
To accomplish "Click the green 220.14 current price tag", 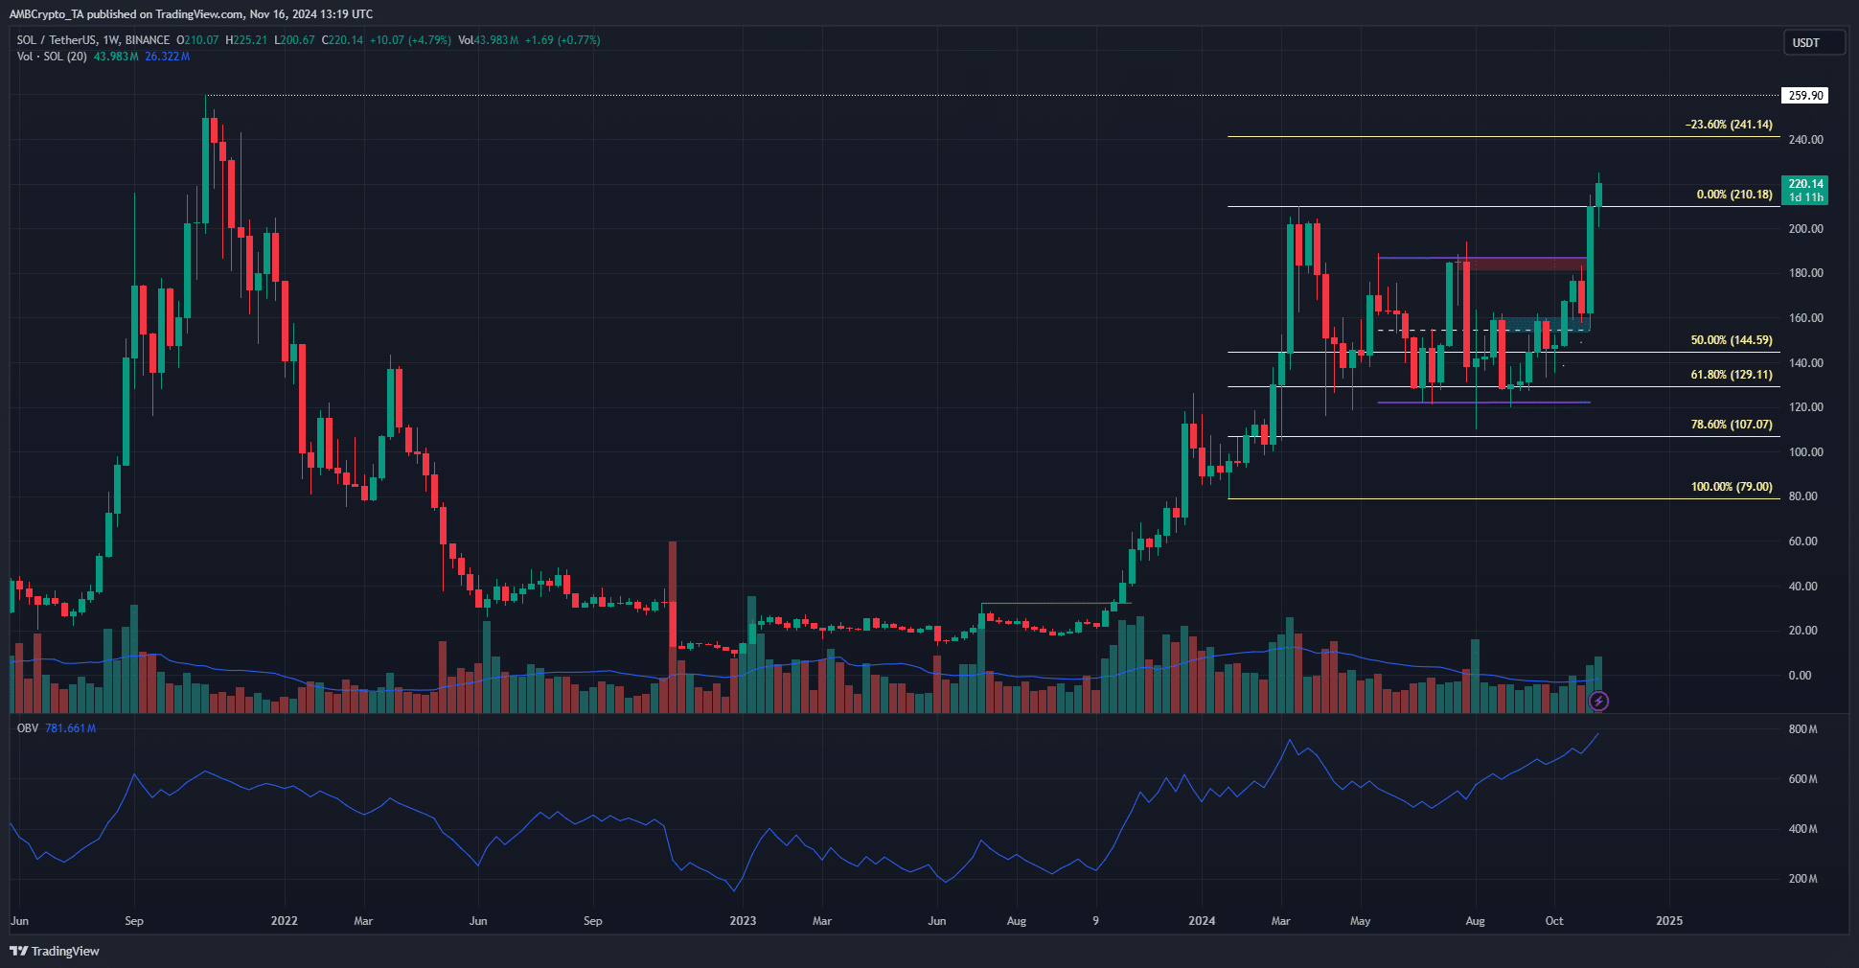I will point(1805,190).
